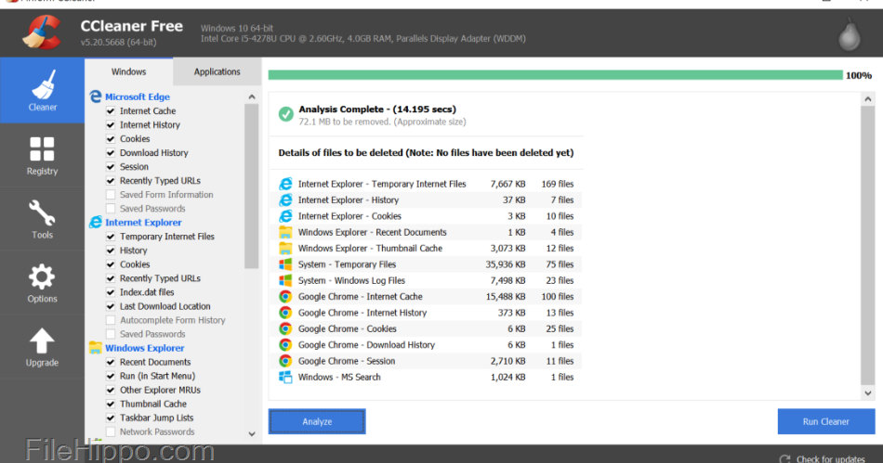The width and height of the screenshot is (883, 463).
Task: Click Check for updates link
Action: (831, 459)
